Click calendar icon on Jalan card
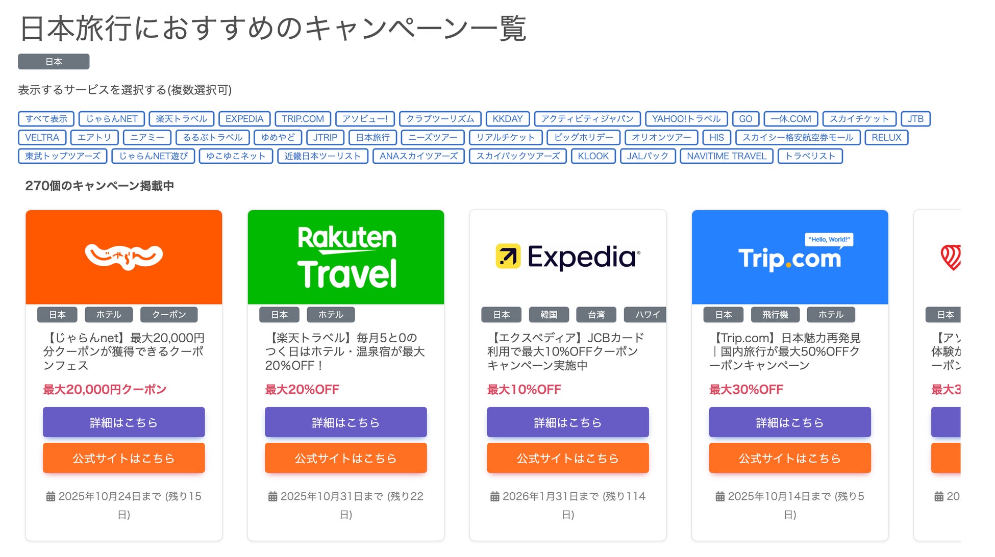The image size is (995, 557). click(51, 497)
